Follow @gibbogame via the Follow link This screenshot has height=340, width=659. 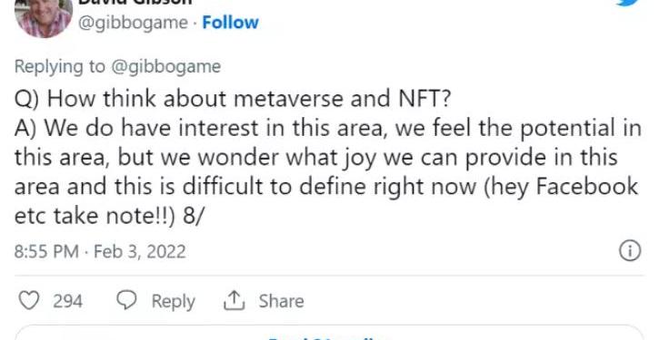(x=230, y=23)
